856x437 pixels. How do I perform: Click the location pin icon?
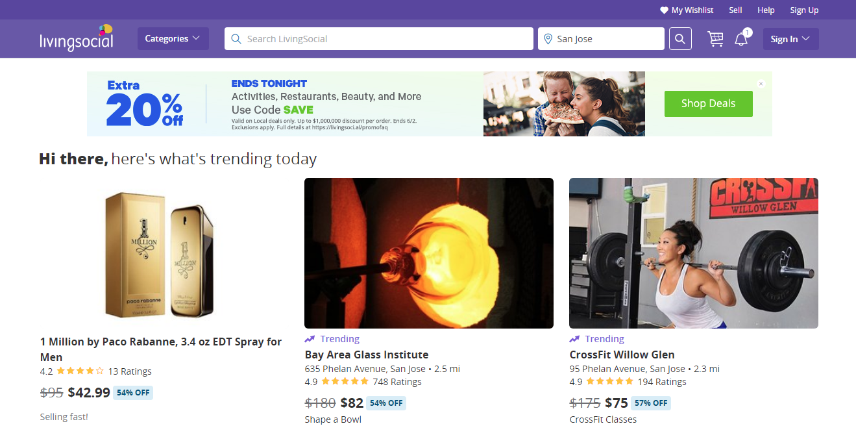click(548, 39)
